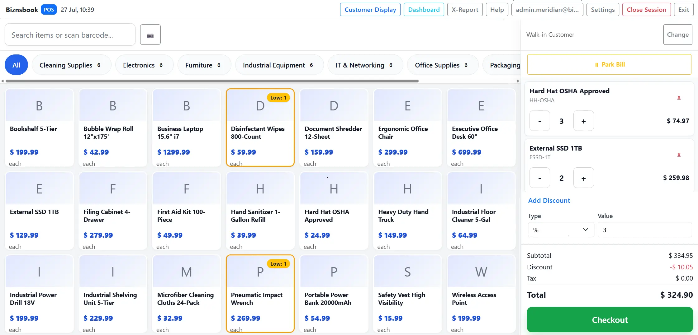Viewport: 698px width, 335px height.
Task: Click the Subtotal value $ 334.95
Action: pos(681,256)
